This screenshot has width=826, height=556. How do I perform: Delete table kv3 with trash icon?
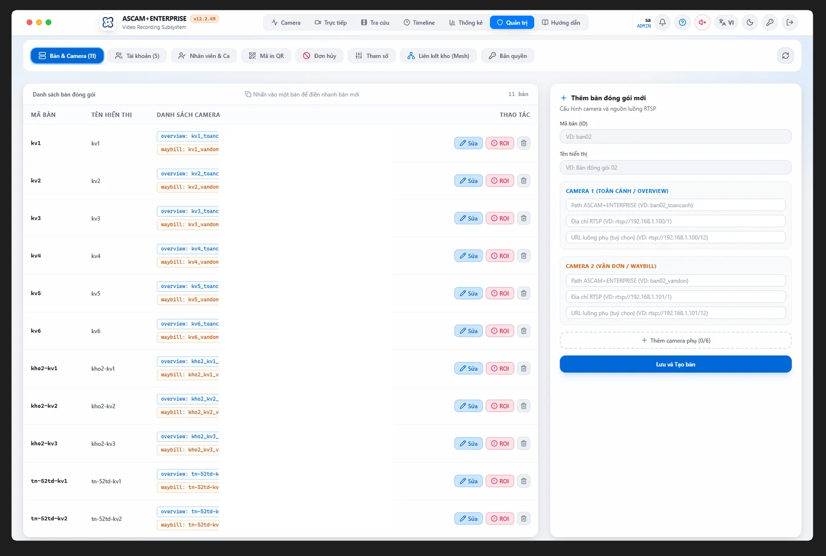pos(523,218)
